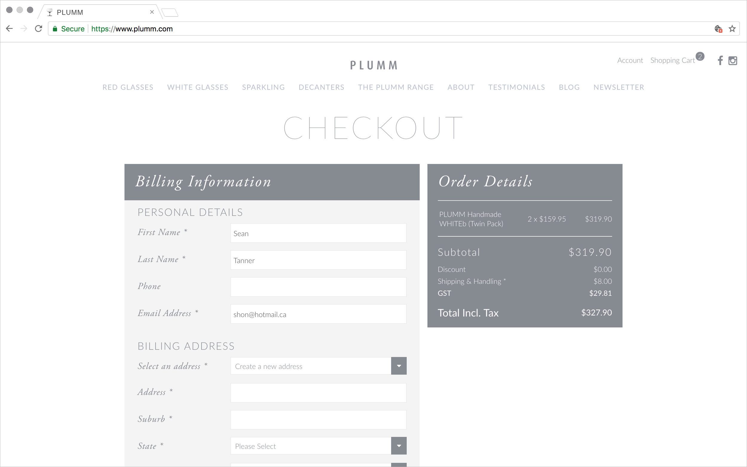747x467 pixels.
Task: Go to White Glasses menu
Action: tap(198, 88)
